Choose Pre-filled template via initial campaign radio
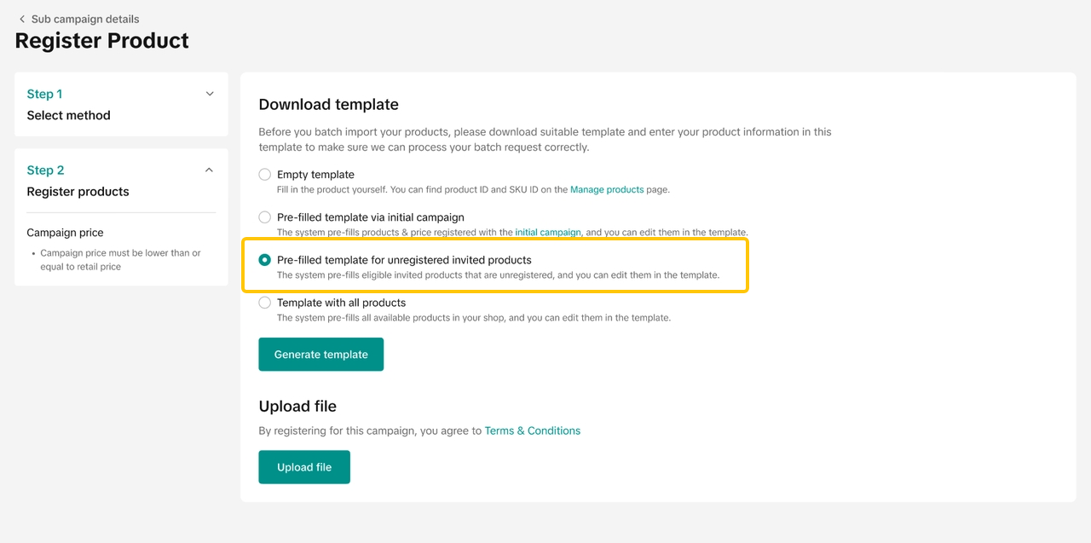Image resolution: width=1091 pixels, height=543 pixels. click(x=265, y=217)
